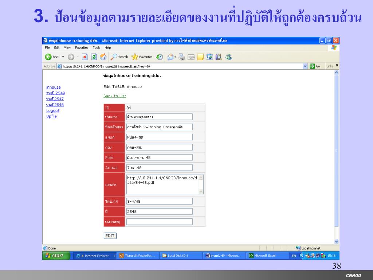Image resolution: width=373 pixels, height=280 pixels.
Task: Click the text area scroll-down arrow
Action: click(x=201, y=192)
